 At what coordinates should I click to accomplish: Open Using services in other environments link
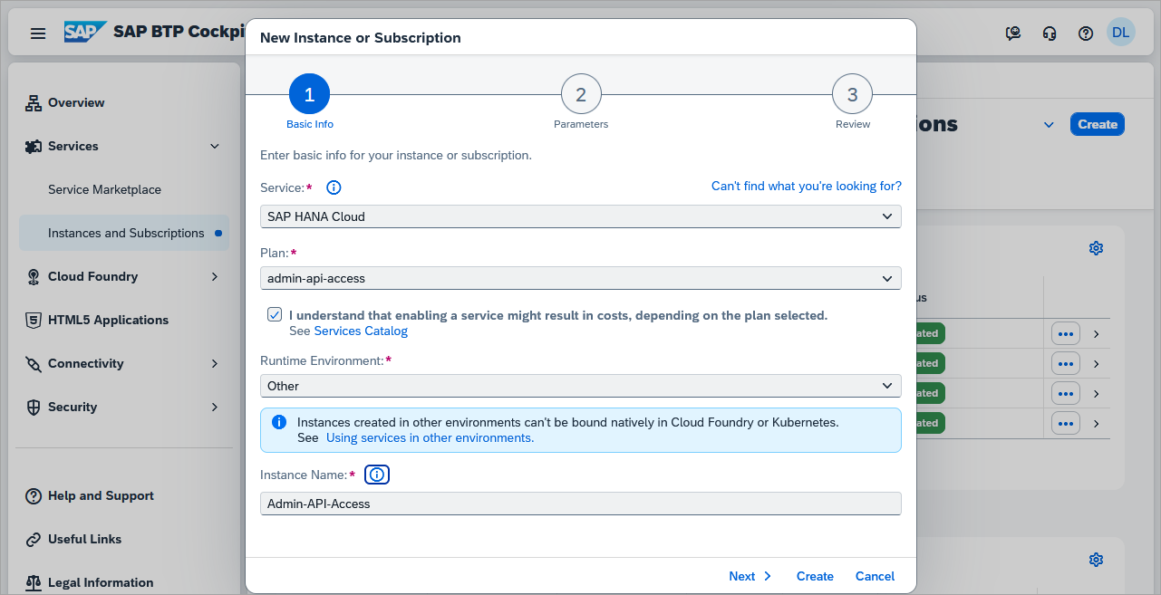click(430, 438)
